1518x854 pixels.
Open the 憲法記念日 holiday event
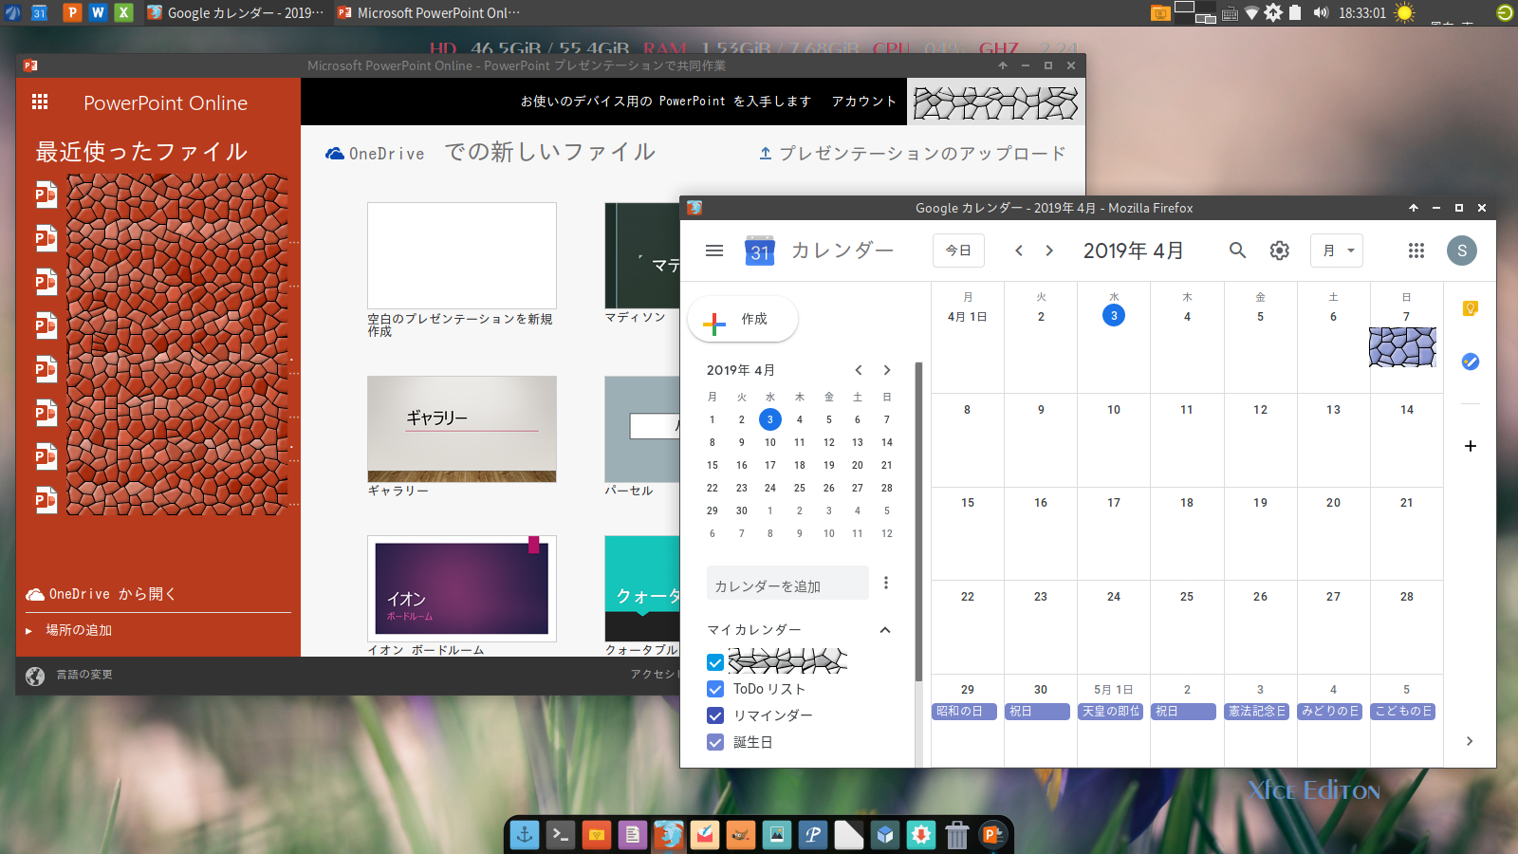pyautogui.click(x=1257, y=712)
